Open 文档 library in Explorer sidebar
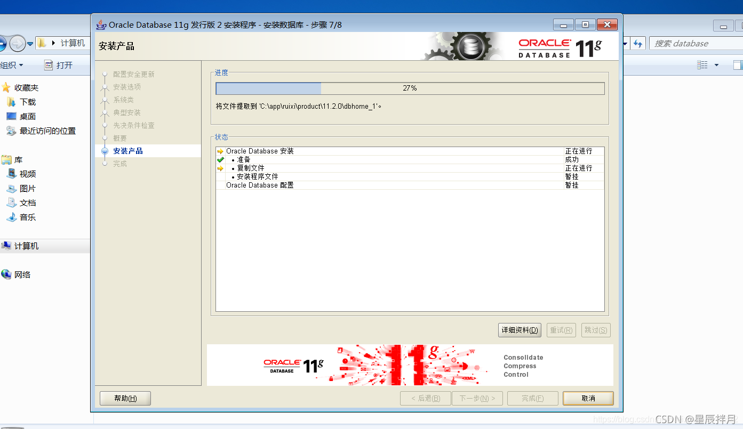The width and height of the screenshot is (743, 429). pos(28,203)
